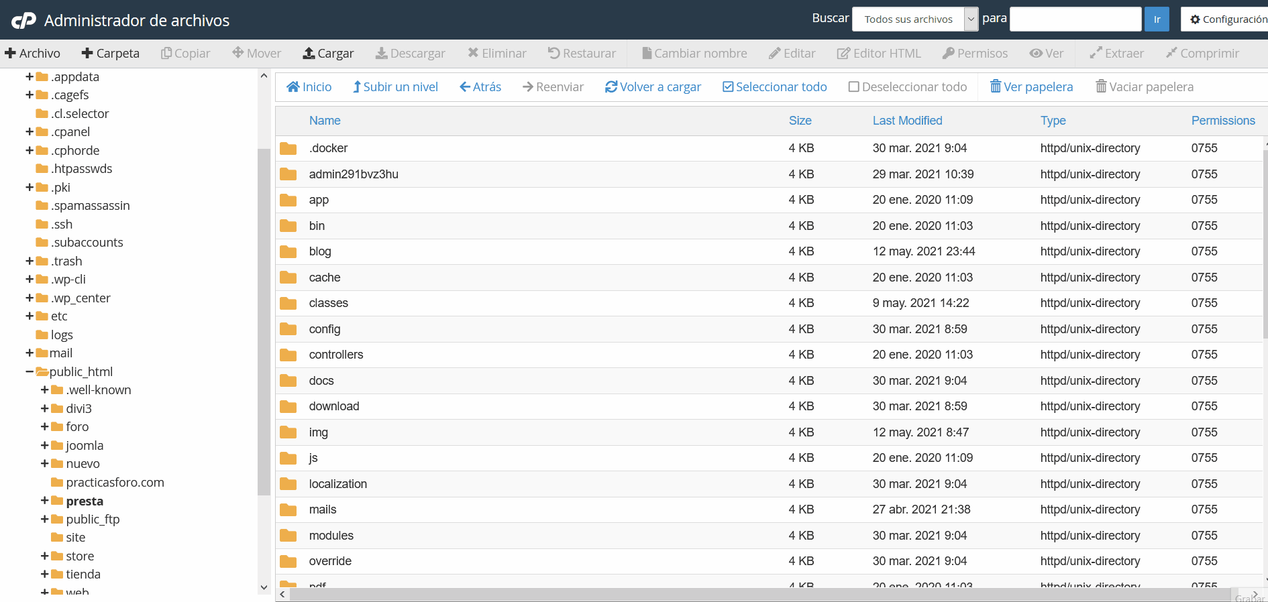
Task: Select the modules folder row
Action: click(768, 536)
